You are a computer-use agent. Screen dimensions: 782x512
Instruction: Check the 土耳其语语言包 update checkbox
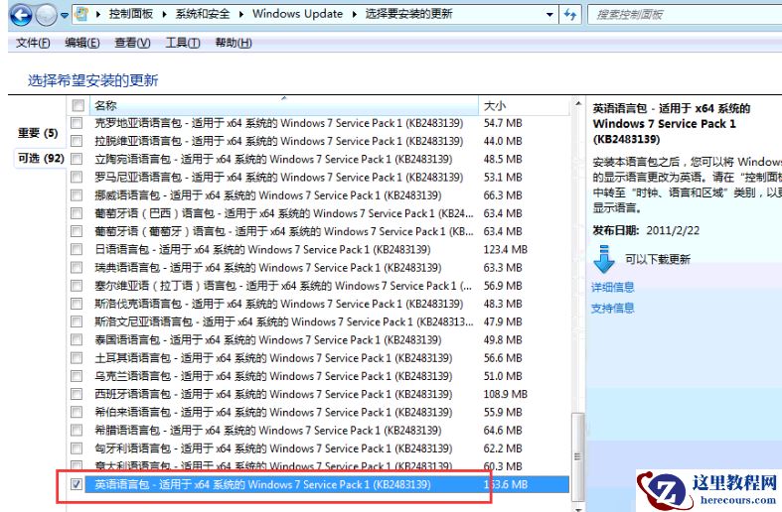pos(77,357)
